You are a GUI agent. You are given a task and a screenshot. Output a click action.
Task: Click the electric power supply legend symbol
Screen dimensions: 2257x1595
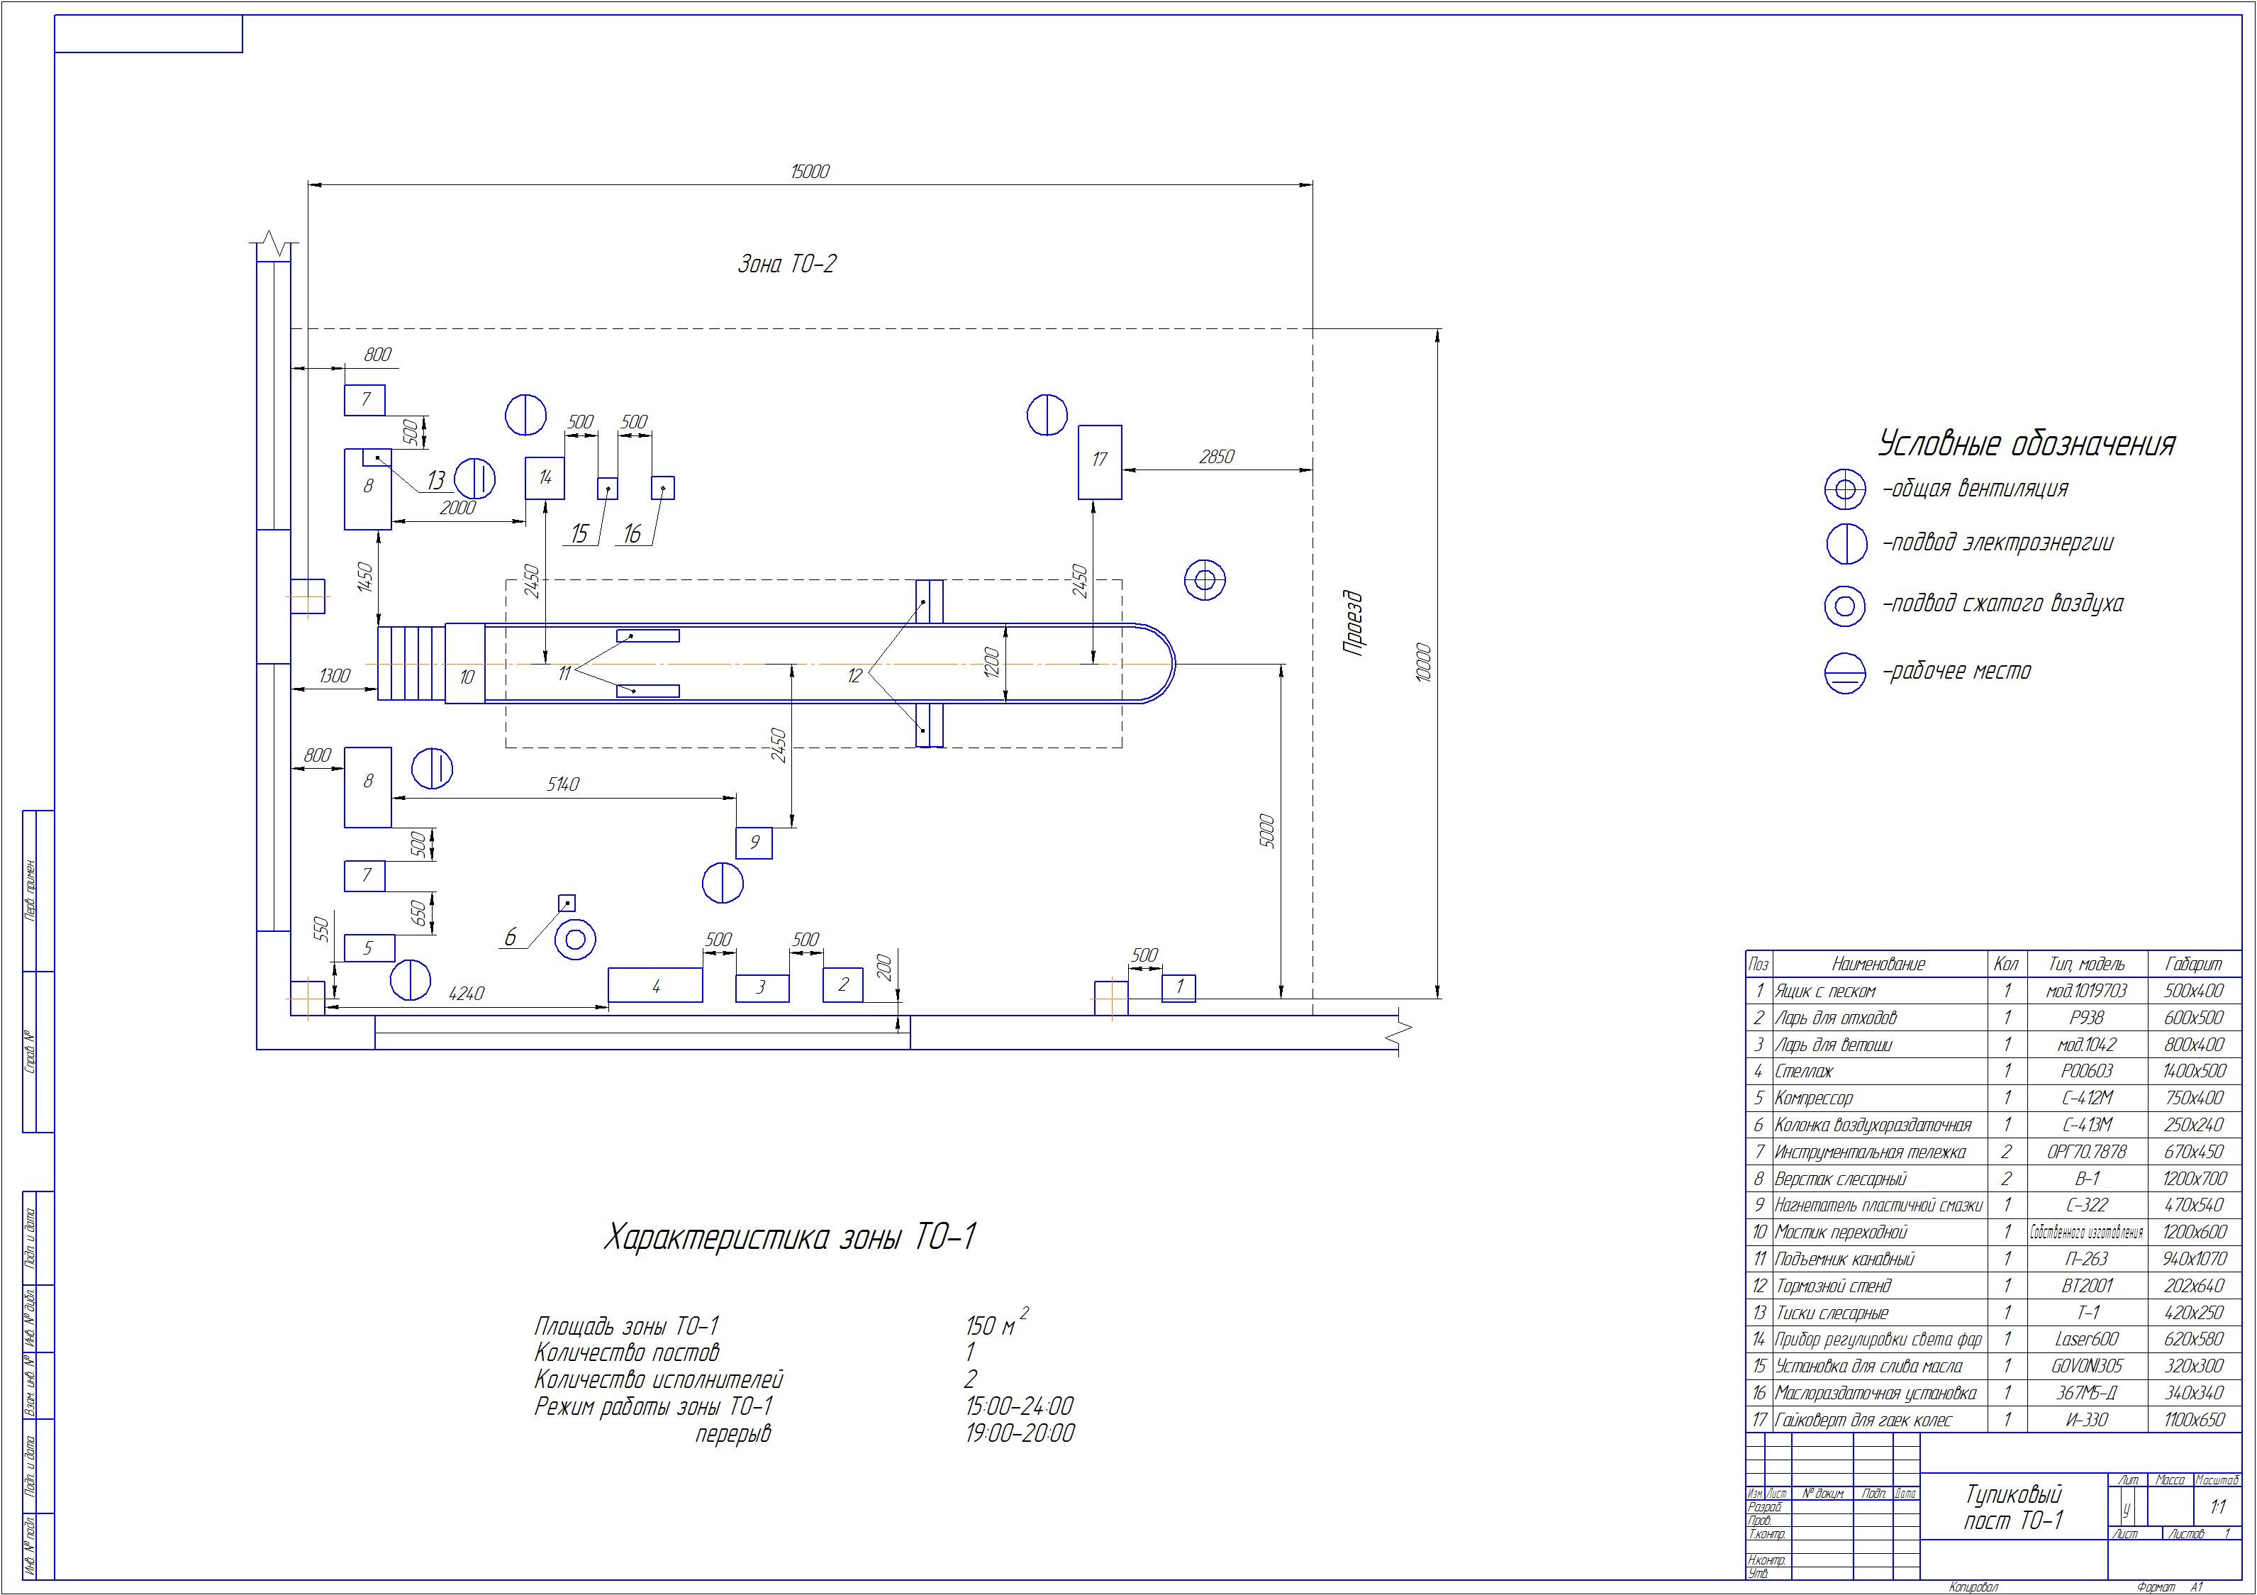[x=1846, y=543]
